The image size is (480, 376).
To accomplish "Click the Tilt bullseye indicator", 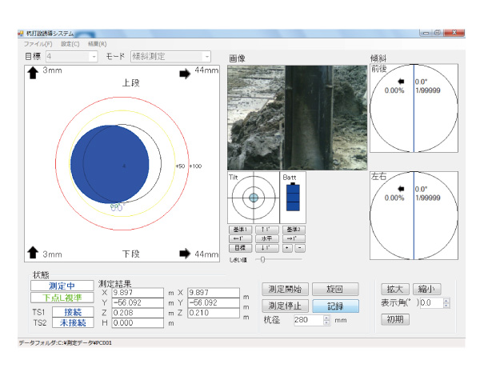I will 254,198.
